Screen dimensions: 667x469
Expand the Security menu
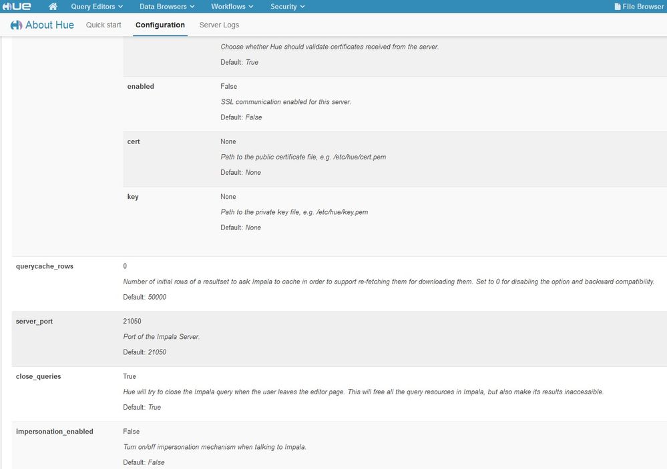click(288, 7)
